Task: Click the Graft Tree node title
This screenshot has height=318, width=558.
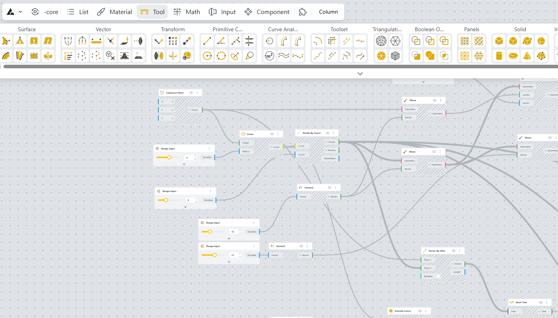Action: pyautogui.click(x=521, y=302)
